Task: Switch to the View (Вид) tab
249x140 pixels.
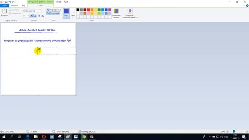Action: click(23, 5)
